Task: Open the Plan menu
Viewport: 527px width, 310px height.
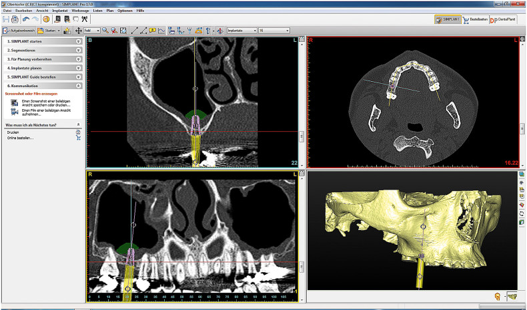Action: pos(110,11)
